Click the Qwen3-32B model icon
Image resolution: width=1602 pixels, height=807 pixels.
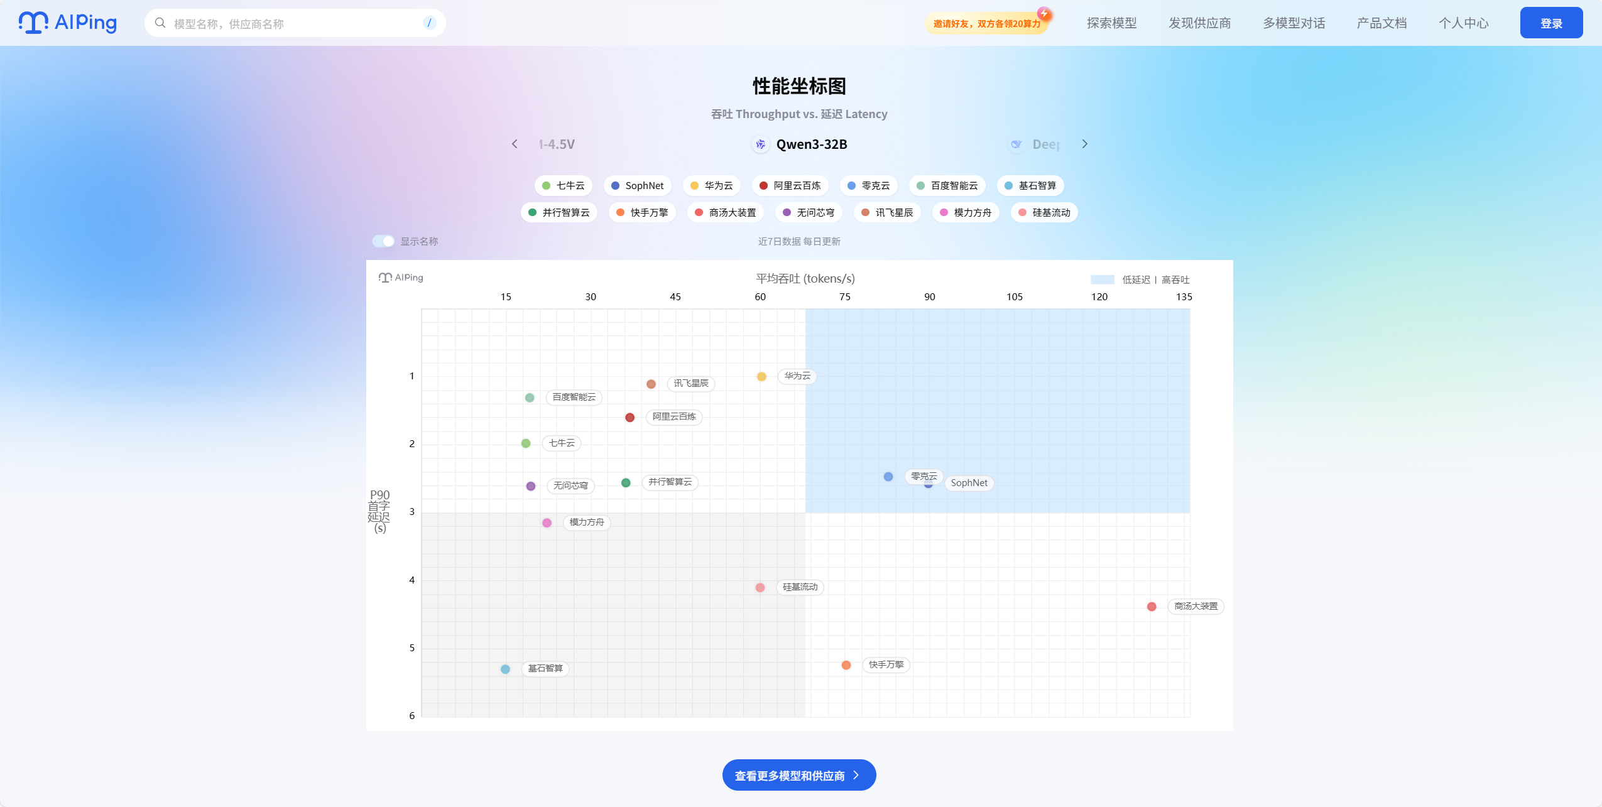(x=761, y=144)
